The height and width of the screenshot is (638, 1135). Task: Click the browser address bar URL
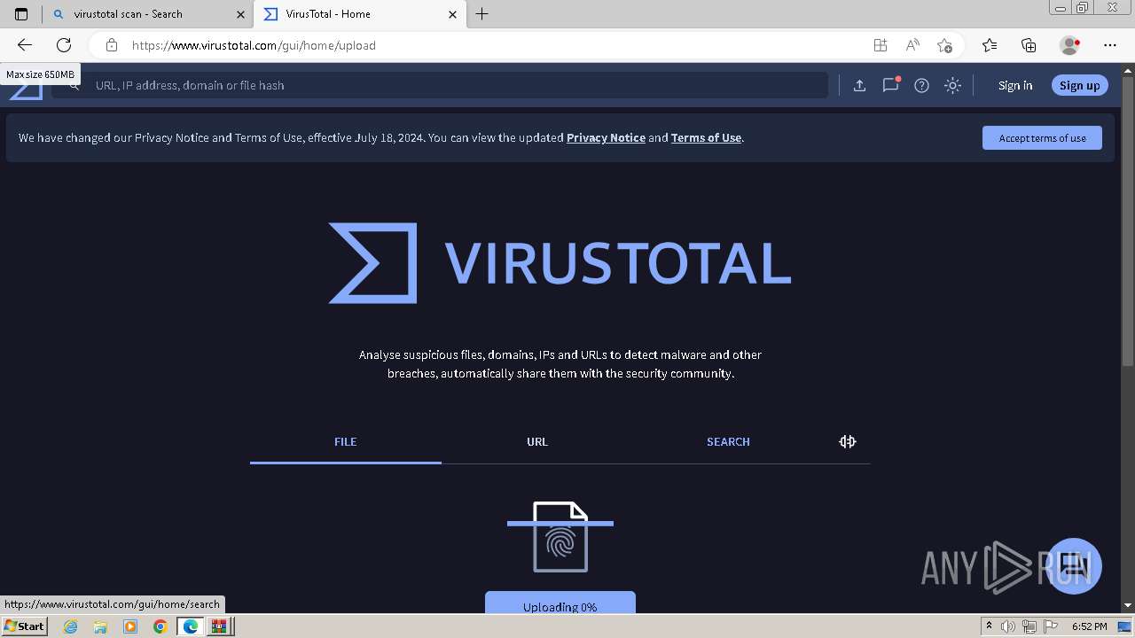254,45
